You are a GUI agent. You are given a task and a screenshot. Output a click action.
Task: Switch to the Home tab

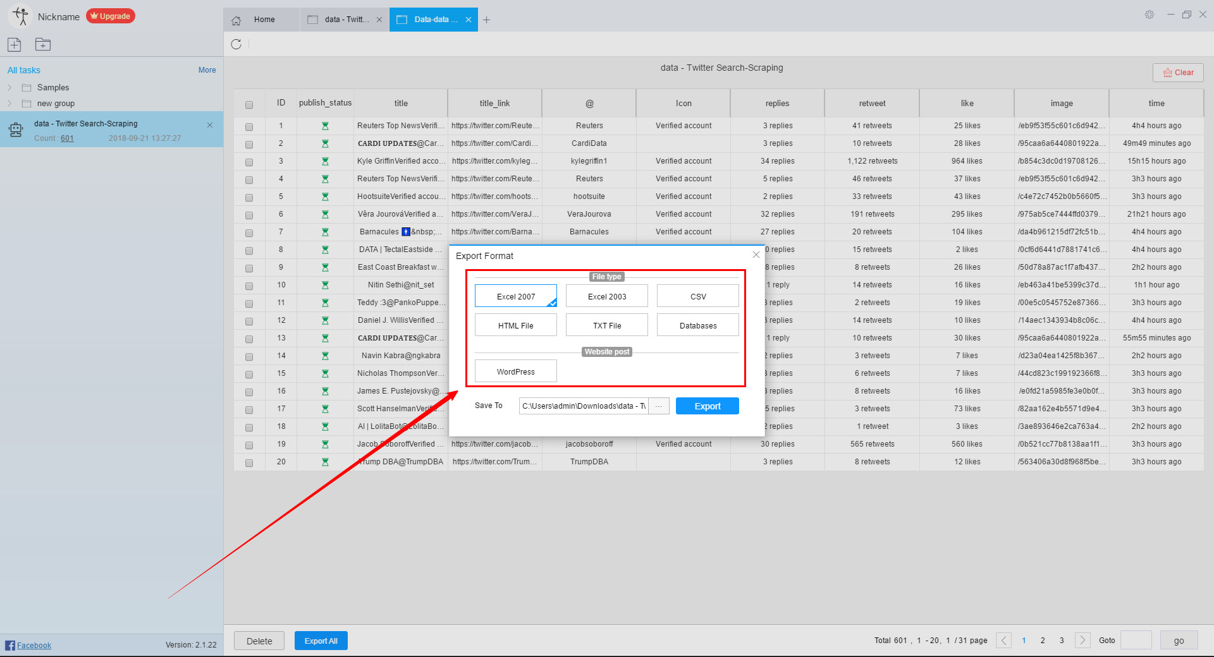(261, 20)
